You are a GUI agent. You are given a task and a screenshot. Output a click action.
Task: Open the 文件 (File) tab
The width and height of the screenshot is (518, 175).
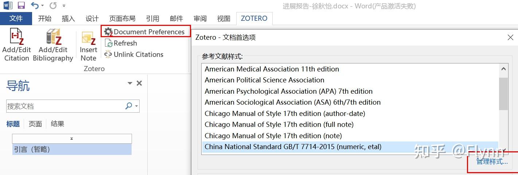click(16, 18)
